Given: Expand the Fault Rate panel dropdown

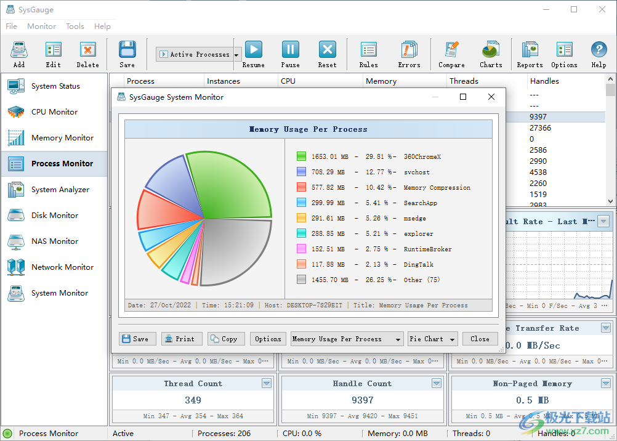Looking at the screenshot, I should pos(603,221).
